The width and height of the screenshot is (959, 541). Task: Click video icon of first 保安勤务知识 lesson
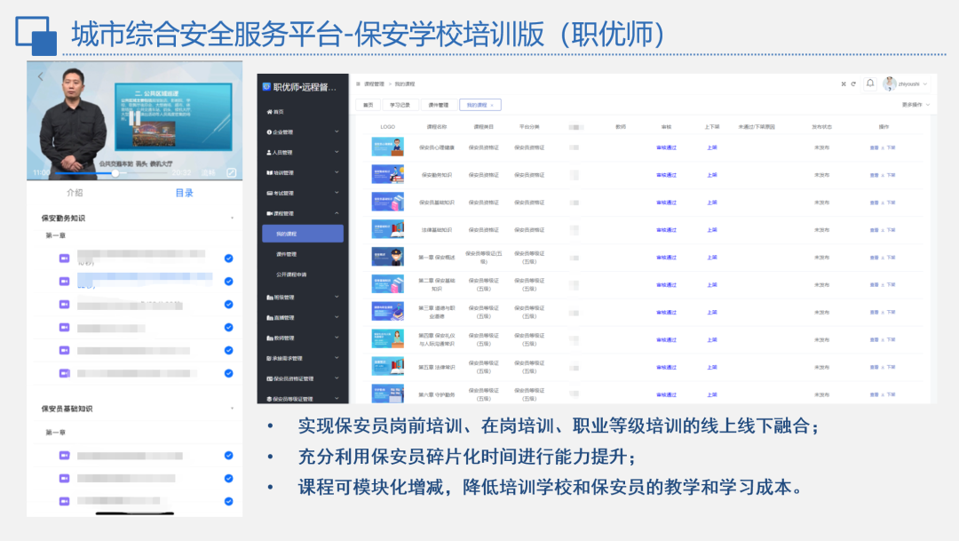pos(64,259)
